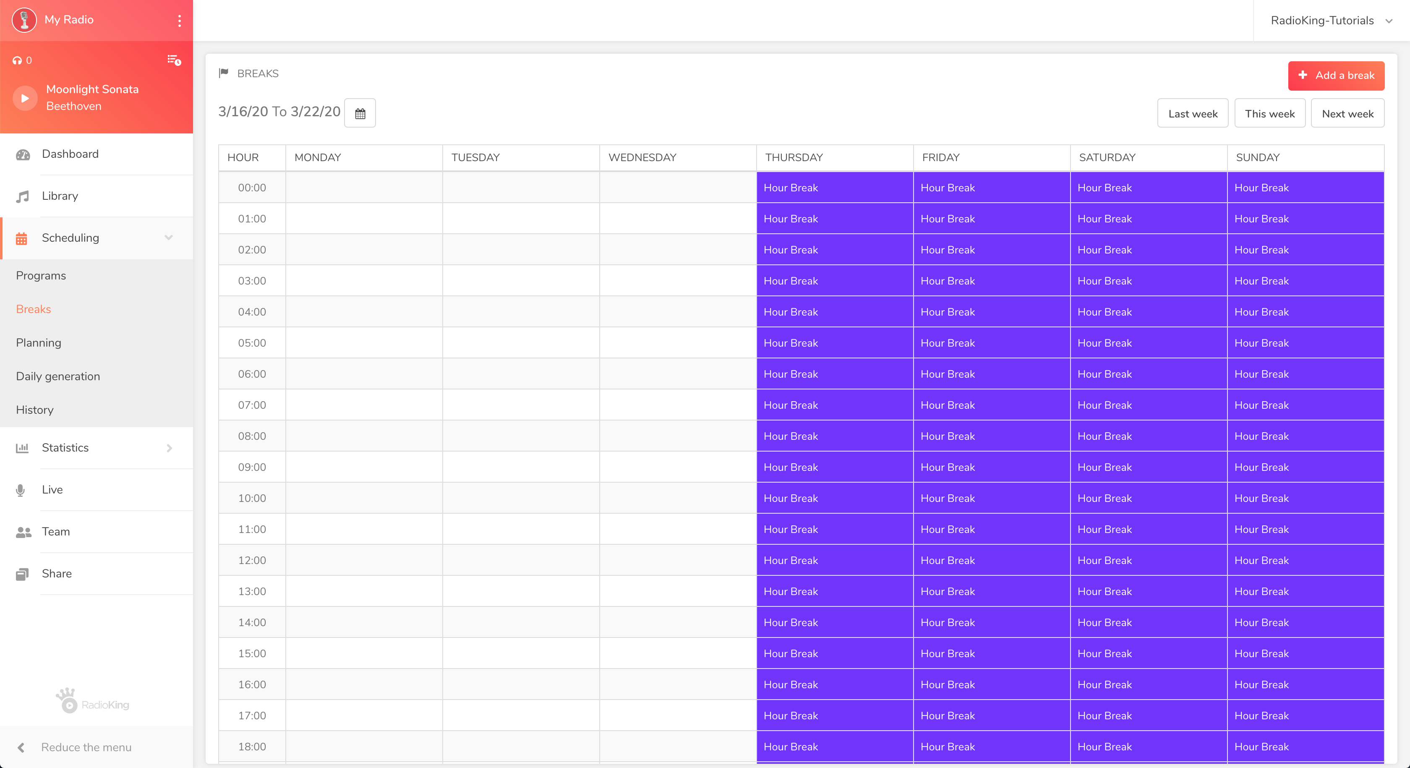
Task: Click the 17:00 hour row label
Action: (252, 716)
